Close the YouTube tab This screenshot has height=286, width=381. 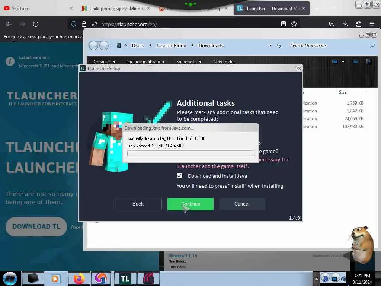tap(71, 8)
